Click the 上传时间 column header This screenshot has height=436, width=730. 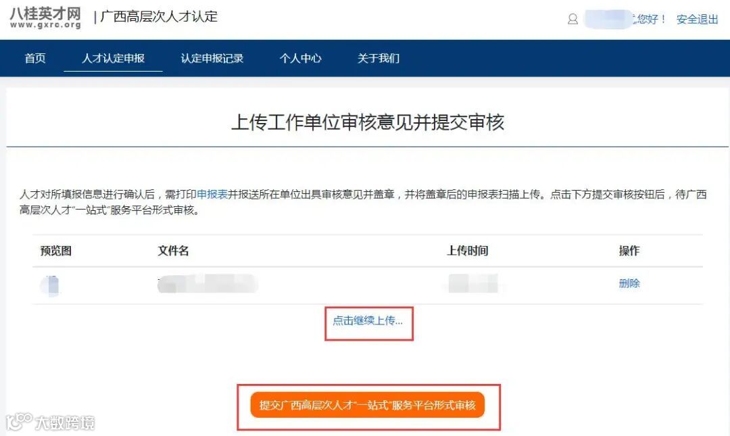[468, 251]
